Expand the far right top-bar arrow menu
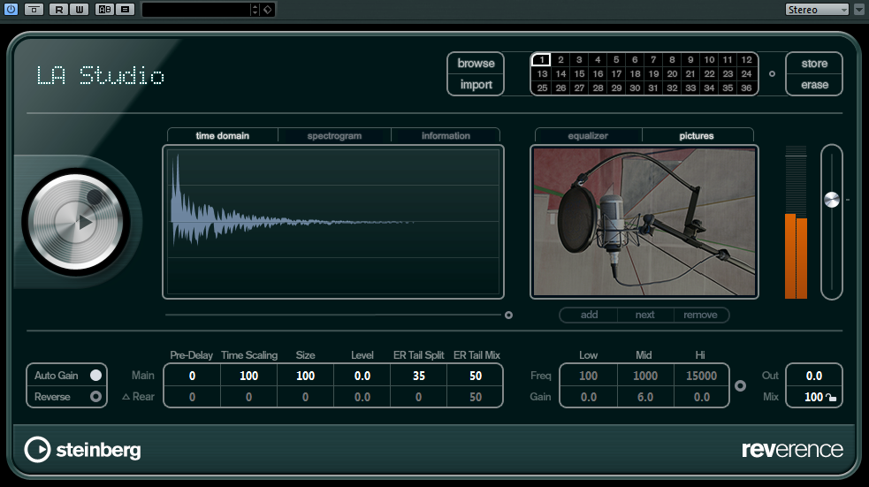The image size is (869, 487). (859, 10)
